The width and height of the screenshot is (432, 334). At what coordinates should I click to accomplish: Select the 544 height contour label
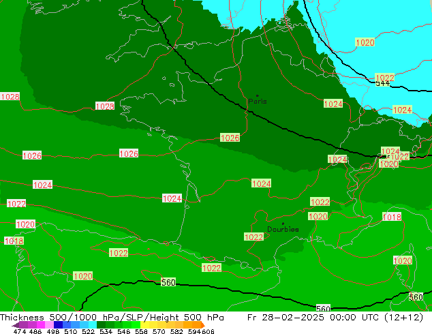click(383, 83)
